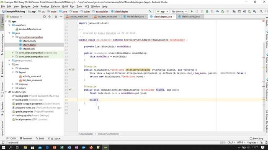This screenshot has height=150, width=268.
Task: Close the ModelMain.java tab
Action: pyautogui.click(x=146, y=17)
